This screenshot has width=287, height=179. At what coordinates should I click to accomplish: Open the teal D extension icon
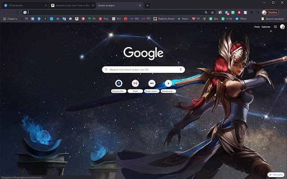tap(233, 13)
